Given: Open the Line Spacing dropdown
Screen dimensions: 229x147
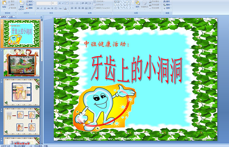Looking at the screenshot, I should (90, 3).
